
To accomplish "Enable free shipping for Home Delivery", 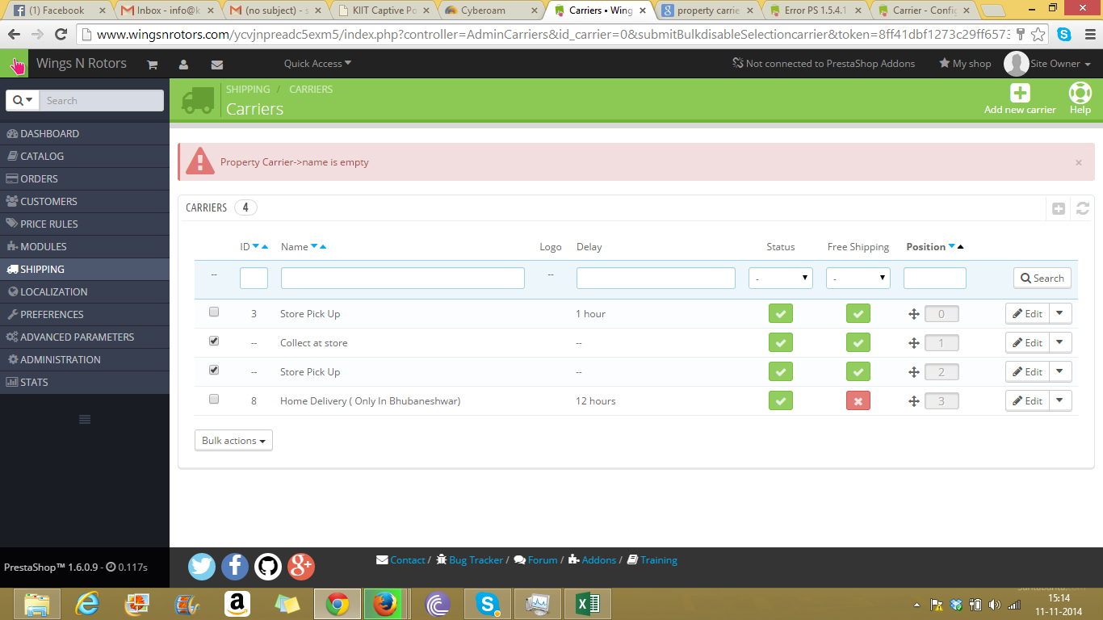I will click(x=858, y=401).
